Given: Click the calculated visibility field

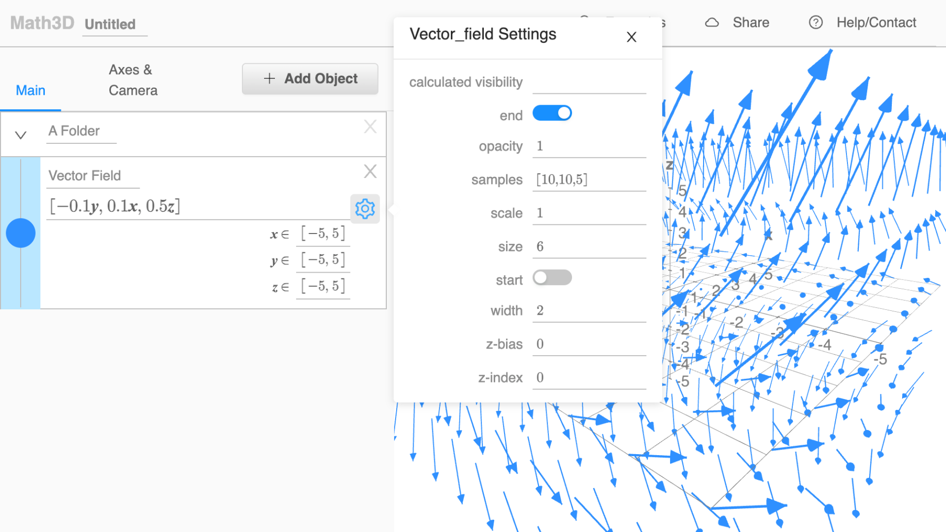Looking at the screenshot, I should click(x=589, y=82).
